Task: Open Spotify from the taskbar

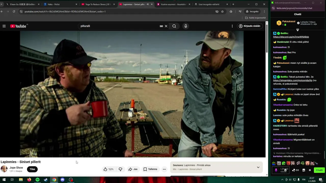Action: 37,180
